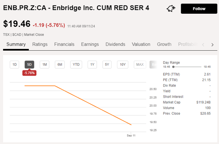Viewport: 219px width, 144px height.
Task: Select the Valuation tab
Action: pos(141,44)
